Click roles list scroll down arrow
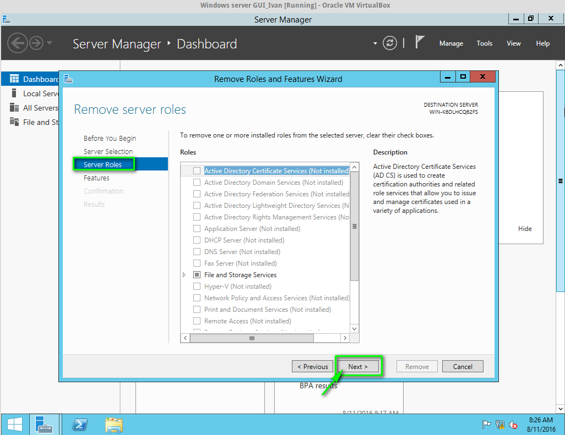565x435 pixels. [x=354, y=328]
